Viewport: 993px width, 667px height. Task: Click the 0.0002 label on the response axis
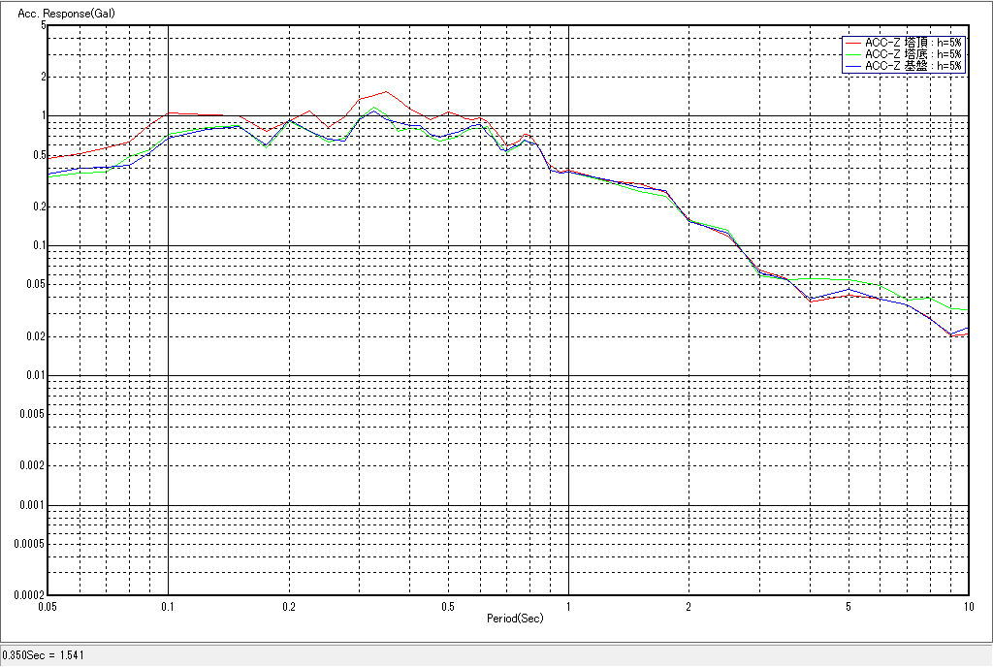[x=29, y=594]
